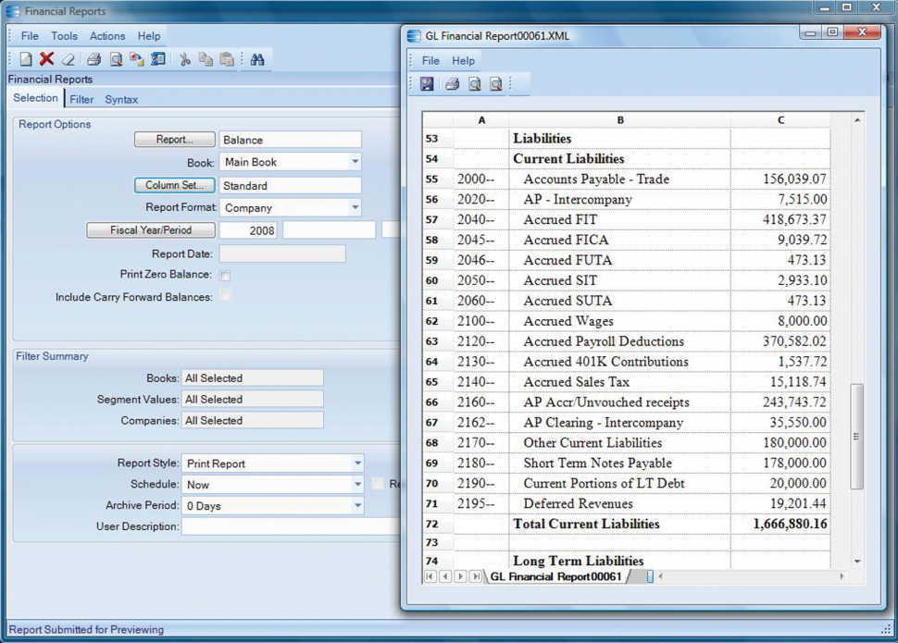Print the GL Financial Report using the printer icon
Viewport: 898px width, 643px height.
pos(452,84)
